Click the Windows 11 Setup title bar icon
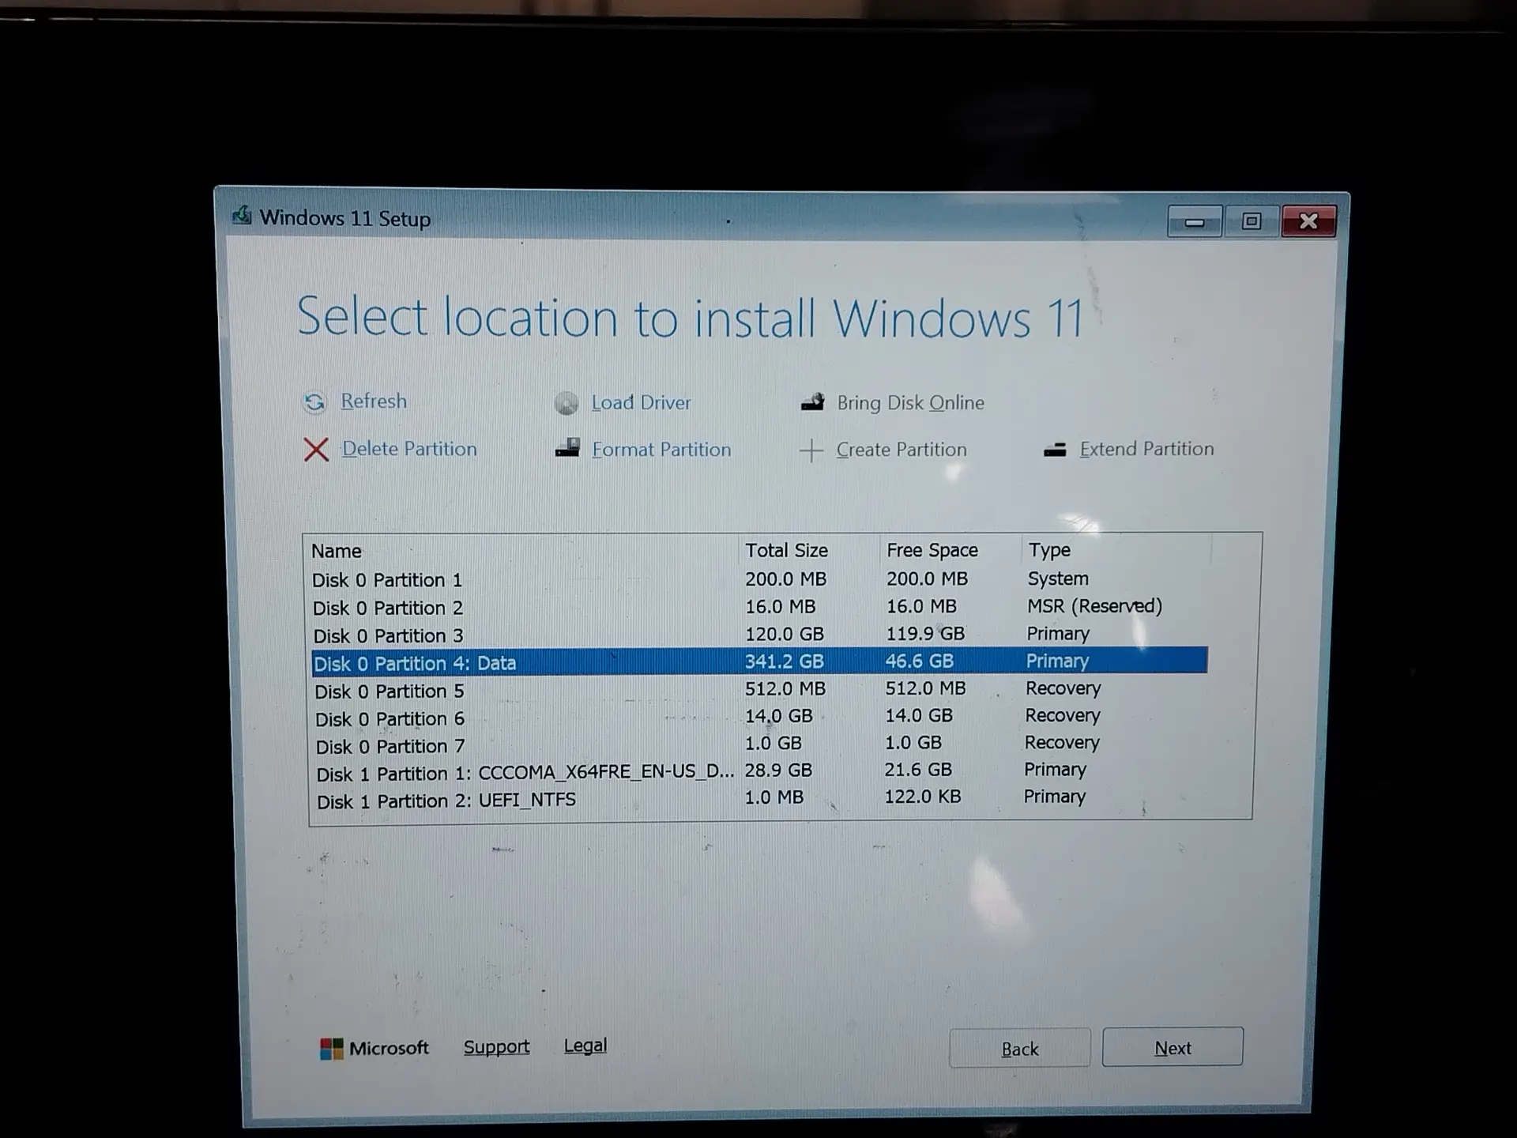Viewport: 1517px width, 1138px height. (x=242, y=216)
